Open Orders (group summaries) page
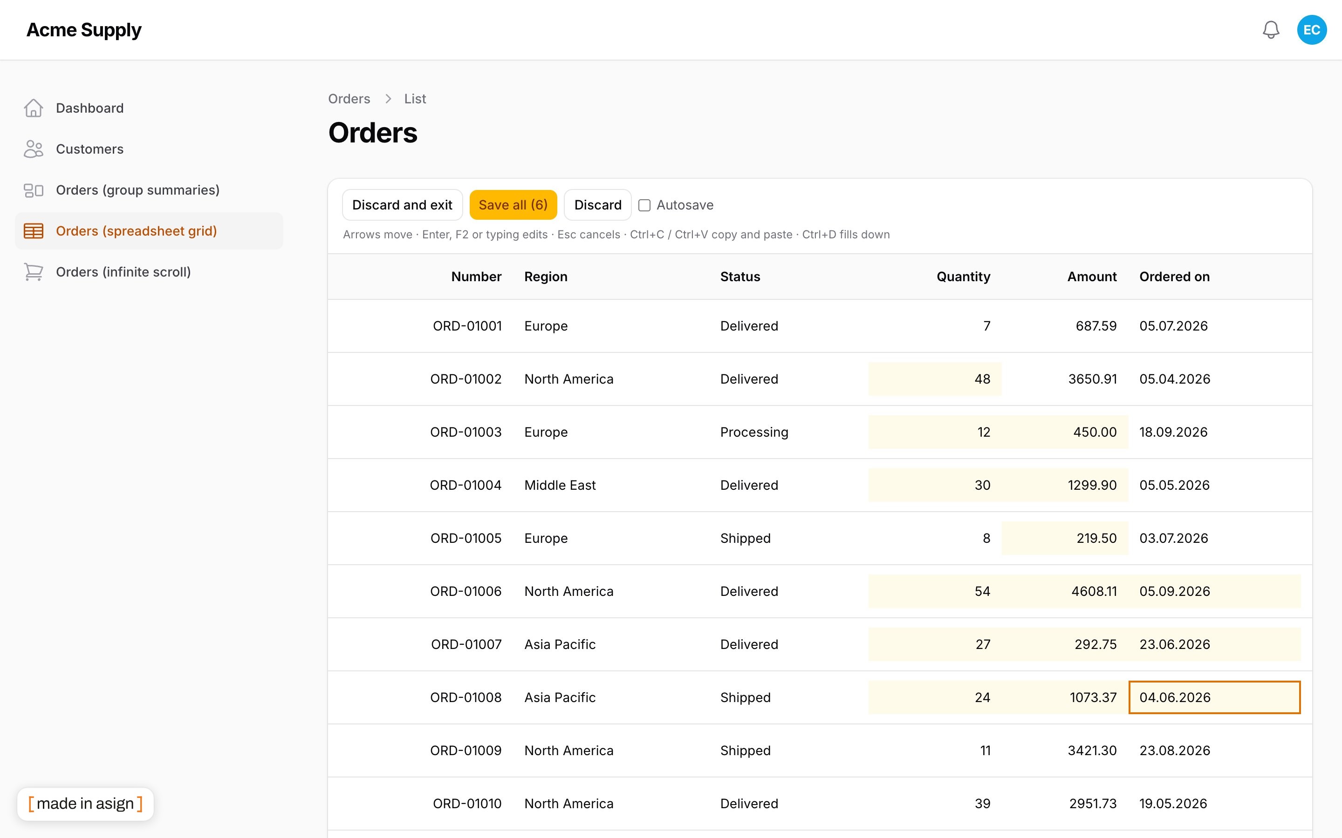The height and width of the screenshot is (838, 1342). point(149,190)
